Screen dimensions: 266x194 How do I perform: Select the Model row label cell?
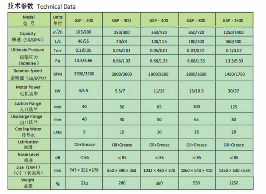[29, 20]
